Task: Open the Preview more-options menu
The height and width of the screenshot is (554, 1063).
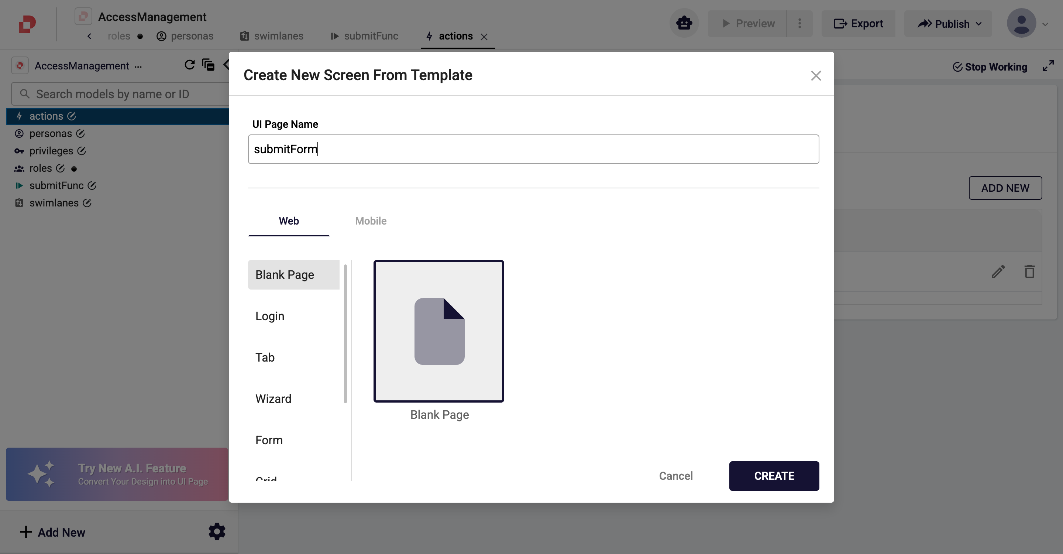Action: pos(800,24)
